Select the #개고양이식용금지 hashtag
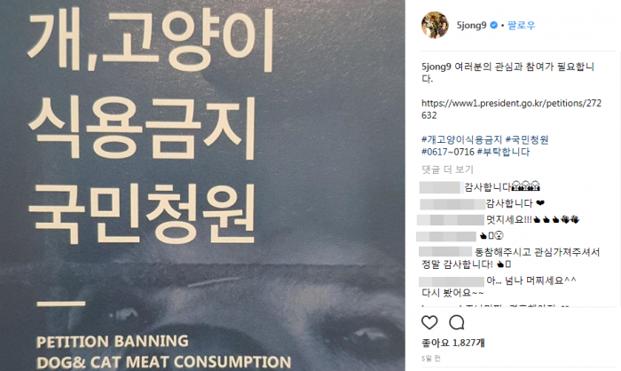The width and height of the screenshot is (621, 371). point(462,139)
